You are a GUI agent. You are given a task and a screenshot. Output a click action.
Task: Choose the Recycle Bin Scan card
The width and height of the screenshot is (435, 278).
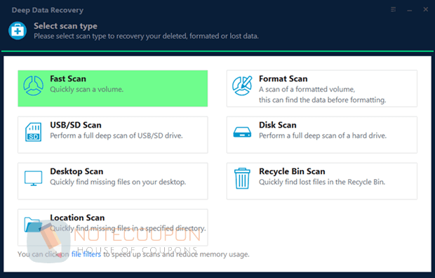[322, 181]
